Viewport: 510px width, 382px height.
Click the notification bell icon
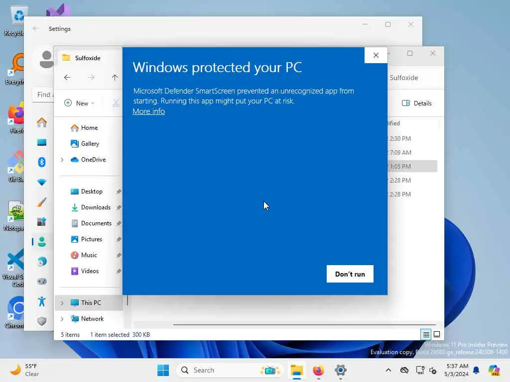[x=477, y=370]
